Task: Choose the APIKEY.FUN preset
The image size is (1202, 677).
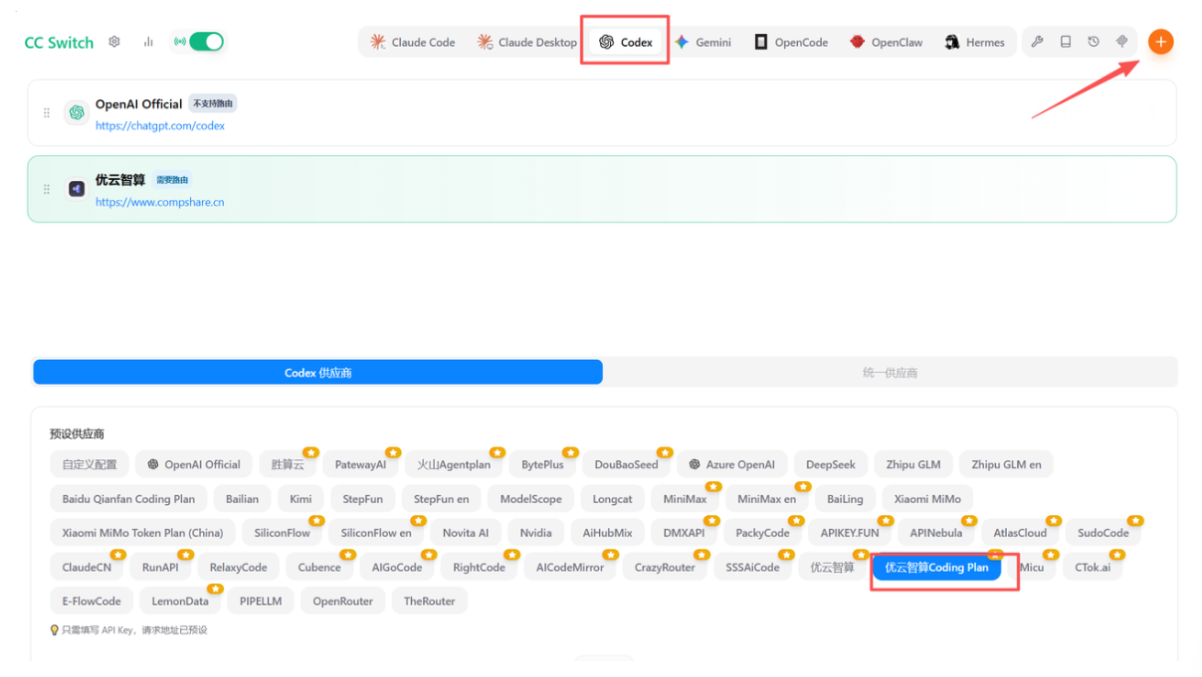Action: click(x=850, y=533)
